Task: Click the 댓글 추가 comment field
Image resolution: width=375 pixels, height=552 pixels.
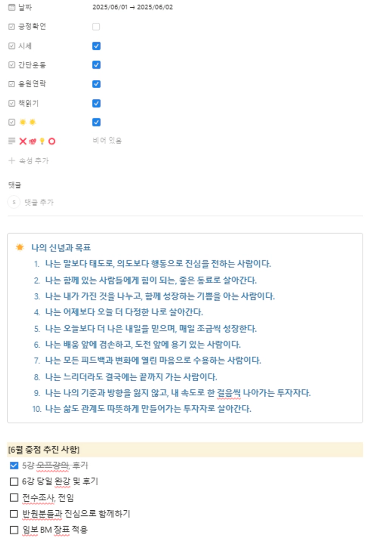Action: click(39, 202)
